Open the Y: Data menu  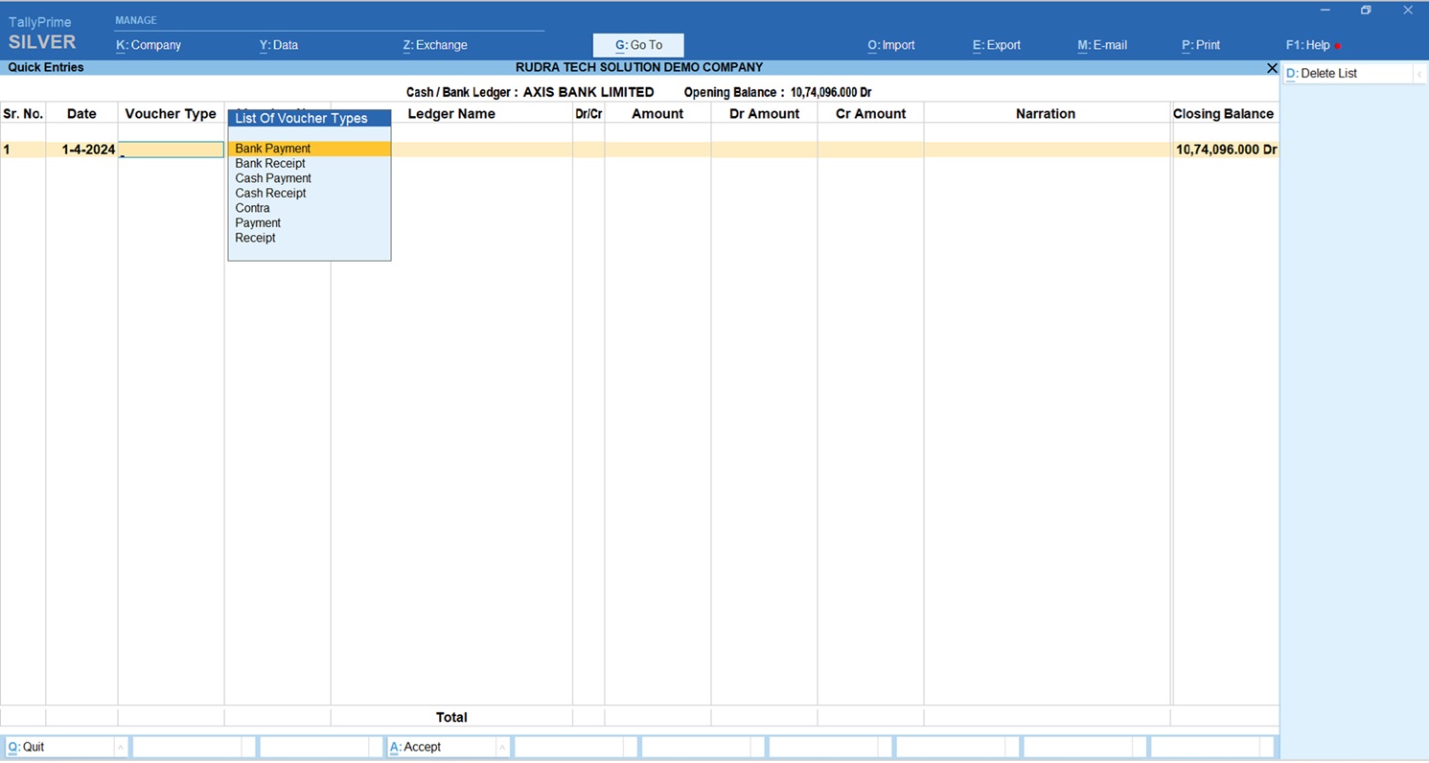point(279,45)
